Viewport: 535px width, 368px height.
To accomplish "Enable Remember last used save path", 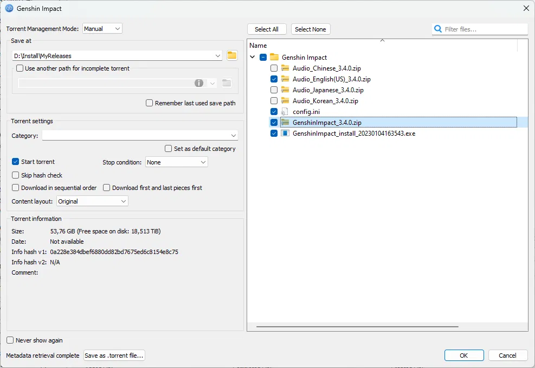I will click(x=149, y=103).
